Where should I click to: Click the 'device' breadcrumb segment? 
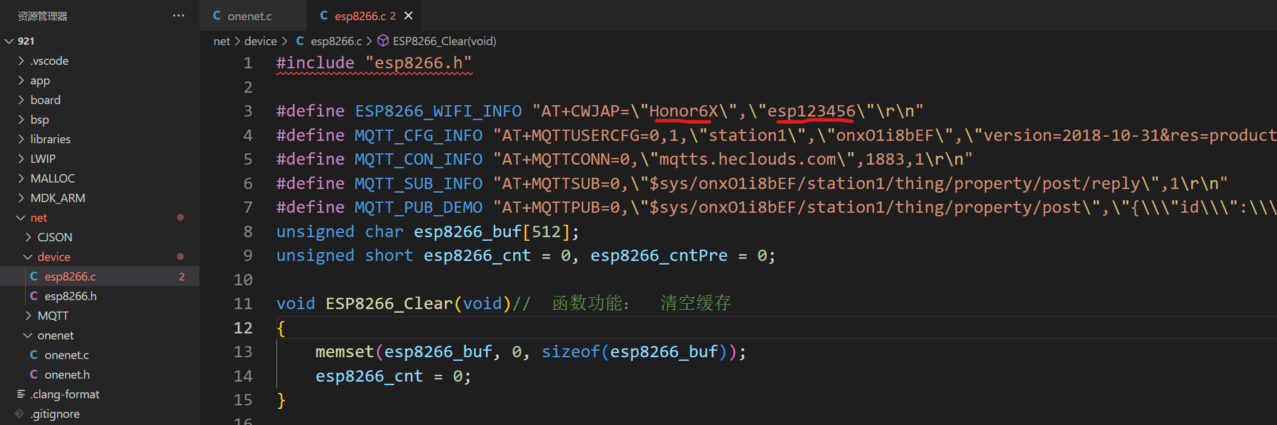[x=261, y=41]
